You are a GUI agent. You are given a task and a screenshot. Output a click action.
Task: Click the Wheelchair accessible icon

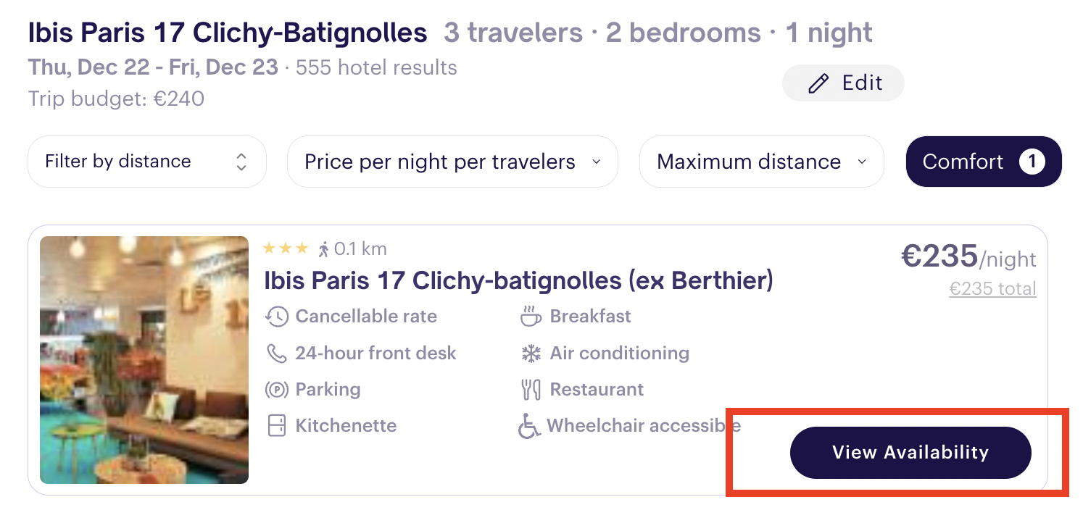529,426
